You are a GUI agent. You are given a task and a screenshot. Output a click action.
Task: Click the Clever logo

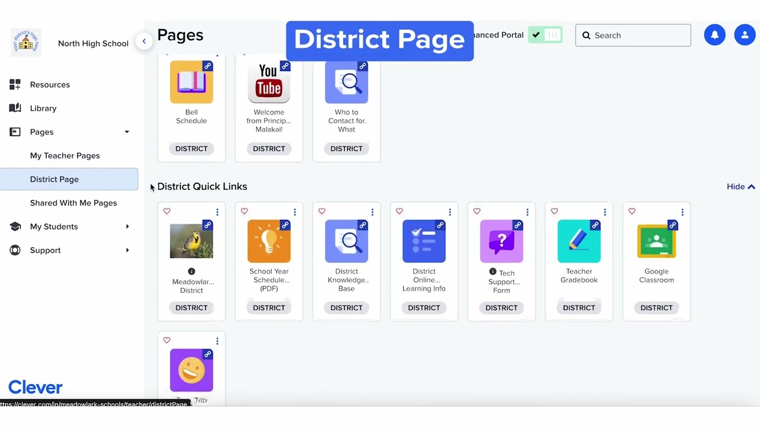pyautogui.click(x=35, y=387)
